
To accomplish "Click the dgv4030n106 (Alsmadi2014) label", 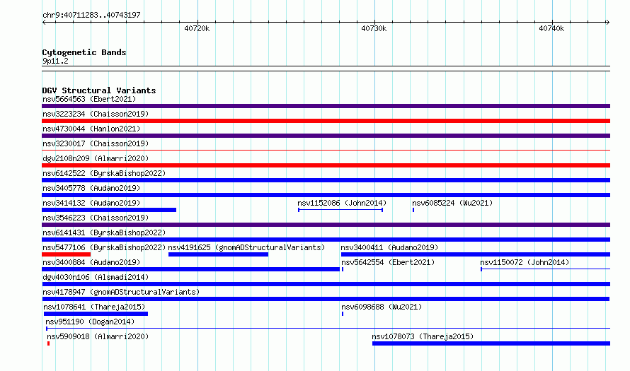I will (x=96, y=277).
